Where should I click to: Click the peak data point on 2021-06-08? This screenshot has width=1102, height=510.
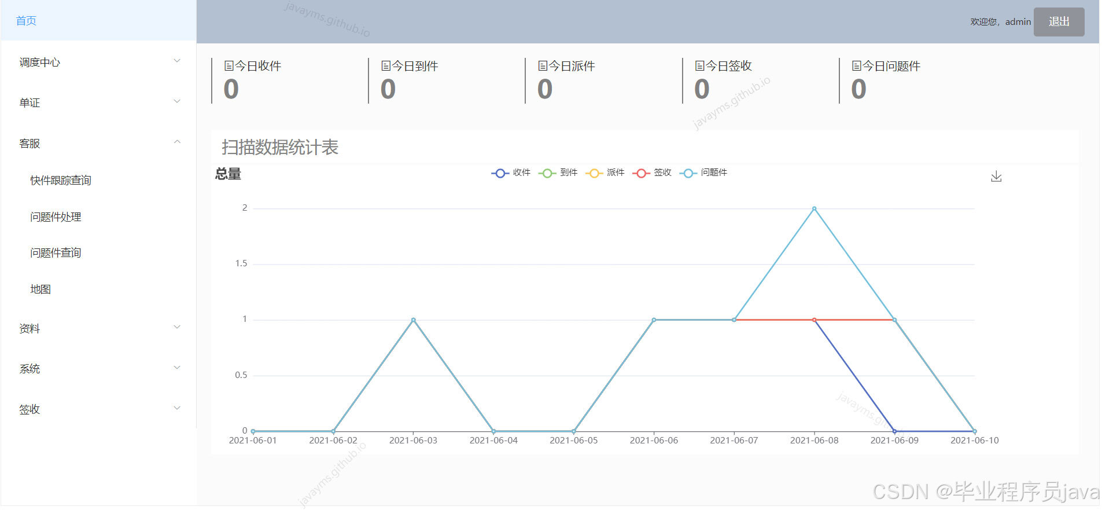814,208
